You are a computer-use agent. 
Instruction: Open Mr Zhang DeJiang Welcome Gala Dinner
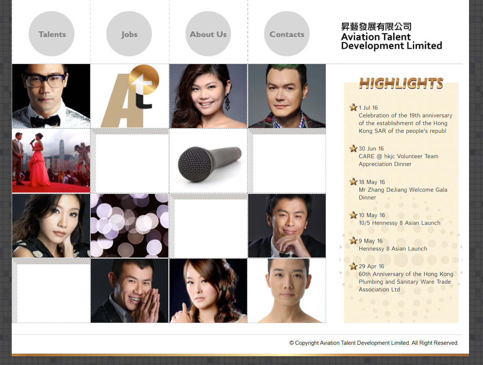tap(403, 194)
